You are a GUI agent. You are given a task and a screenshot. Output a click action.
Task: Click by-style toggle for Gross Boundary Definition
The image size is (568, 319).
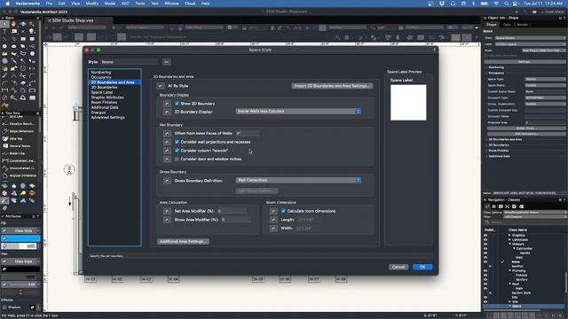pyautogui.click(x=167, y=181)
